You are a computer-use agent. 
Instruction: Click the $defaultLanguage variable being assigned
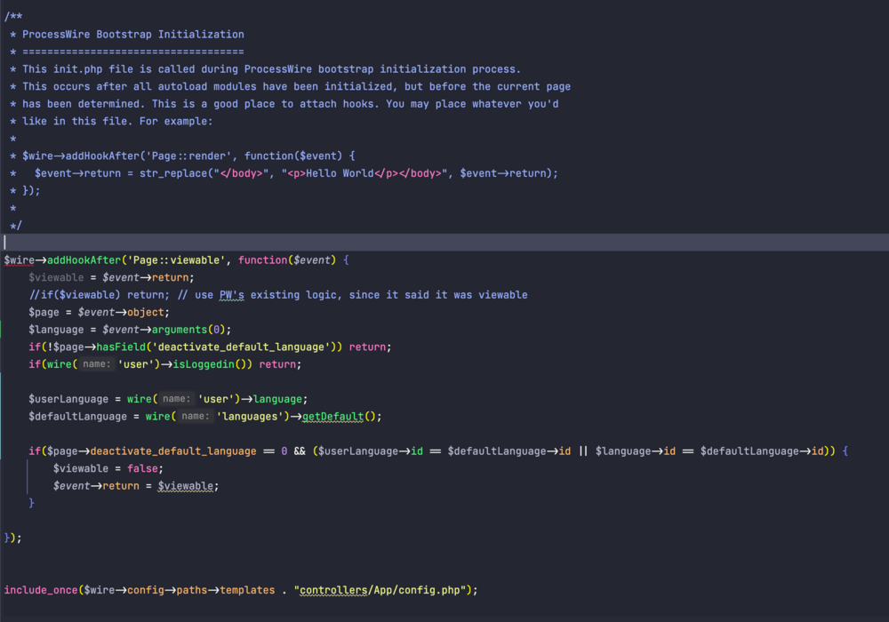(x=77, y=416)
